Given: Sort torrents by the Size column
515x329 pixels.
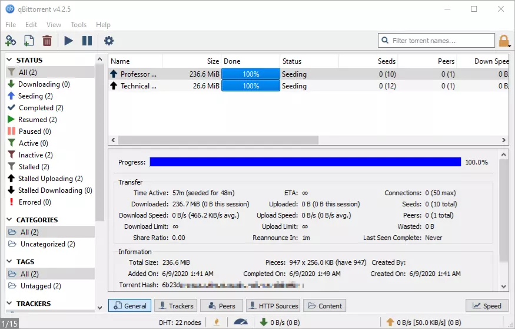Looking at the screenshot, I should (191, 61).
